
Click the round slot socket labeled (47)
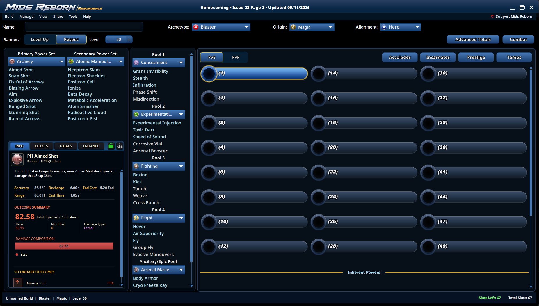pyautogui.click(x=428, y=222)
